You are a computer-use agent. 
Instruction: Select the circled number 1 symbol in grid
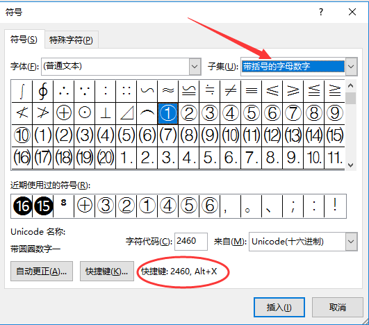[x=167, y=113]
